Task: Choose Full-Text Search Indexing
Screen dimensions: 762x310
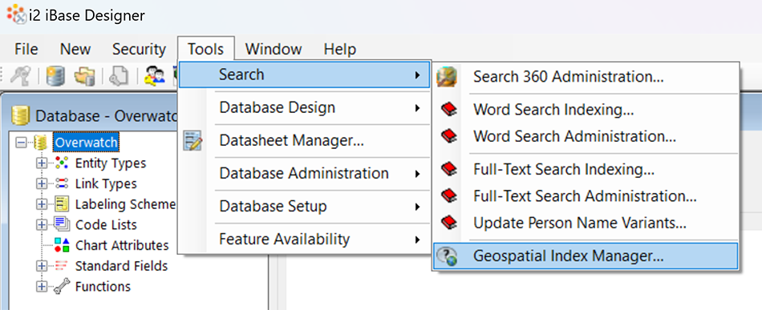Action: 586,169
